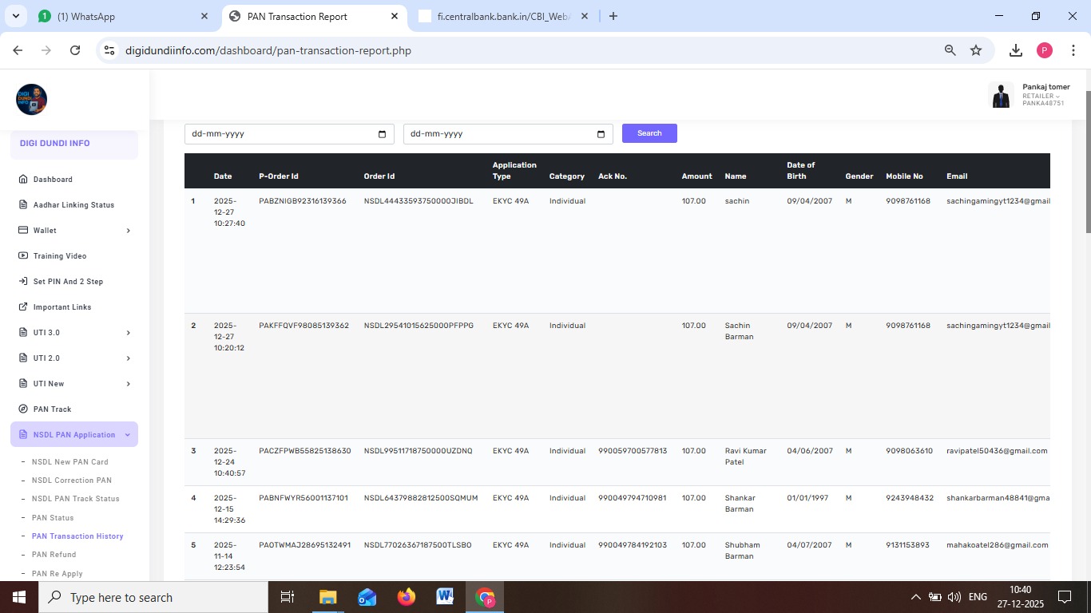The image size is (1091, 613).
Task: Click the Training Video play icon
Action: [23, 256]
